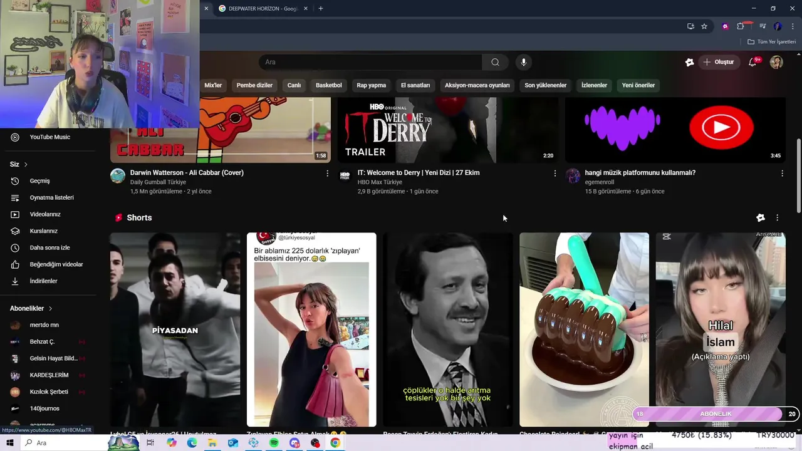Open Outlook from the taskbar
Screen dimensions: 802x451
(x=232, y=443)
